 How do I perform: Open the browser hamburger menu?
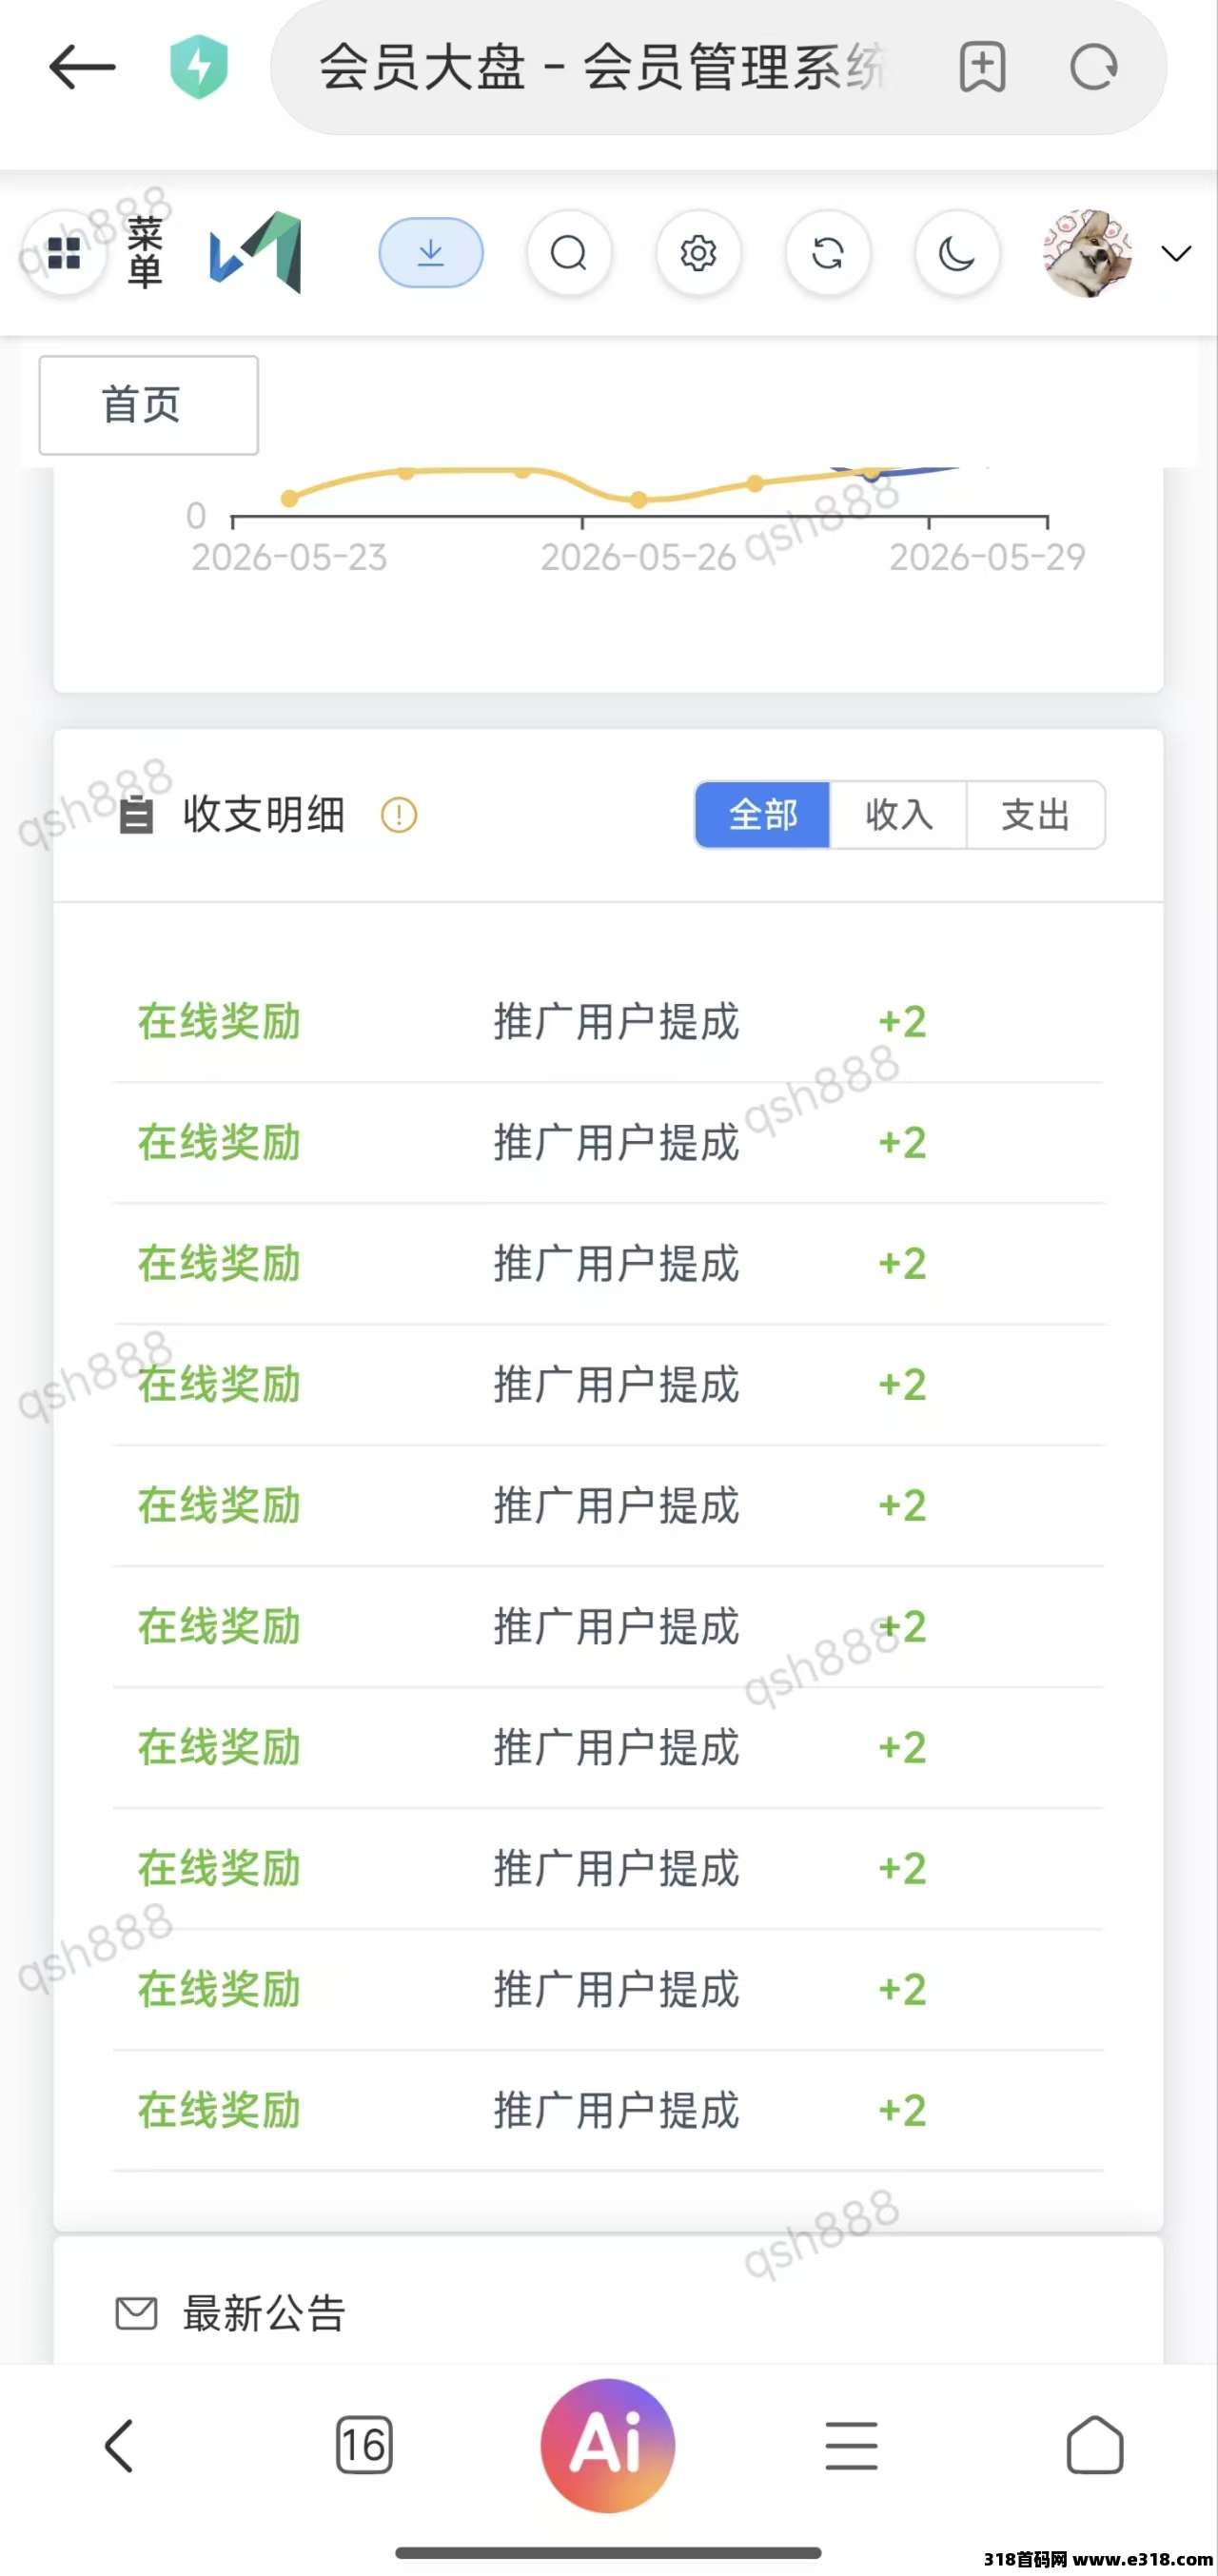tap(852, 2445)
